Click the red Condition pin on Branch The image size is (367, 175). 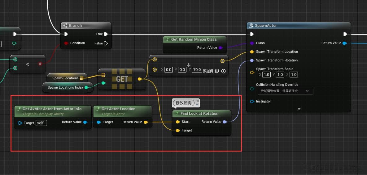66,43
